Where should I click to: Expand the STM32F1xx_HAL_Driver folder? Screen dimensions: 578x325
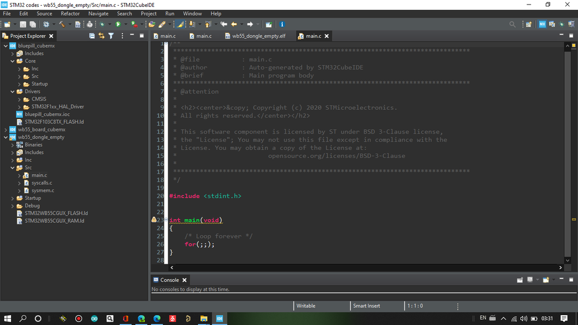(19, 107)
